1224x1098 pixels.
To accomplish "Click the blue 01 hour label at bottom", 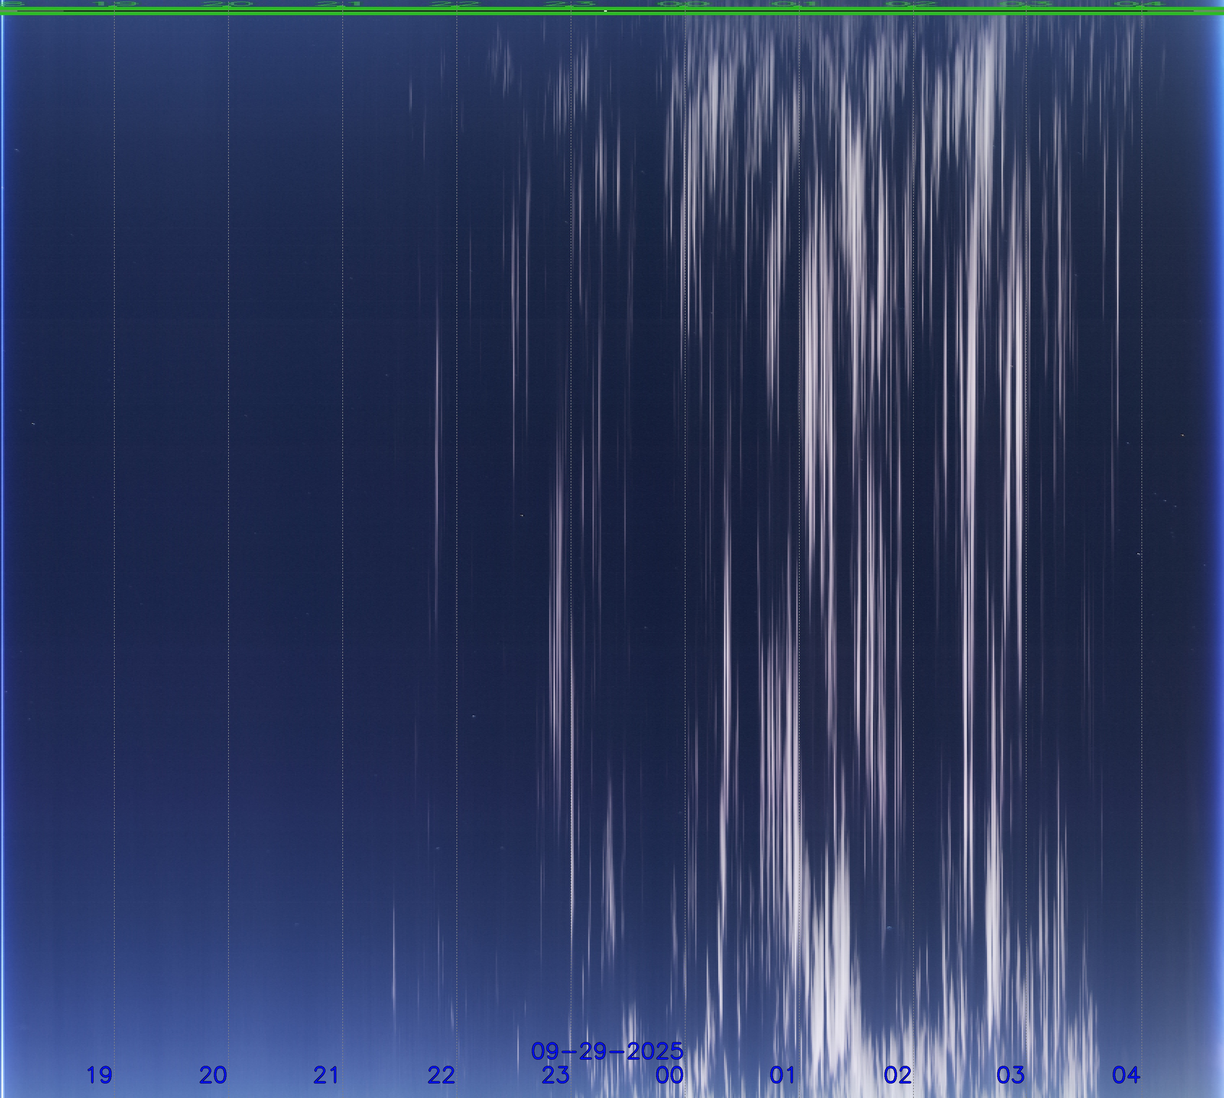I will click(x=783, y=1075).
